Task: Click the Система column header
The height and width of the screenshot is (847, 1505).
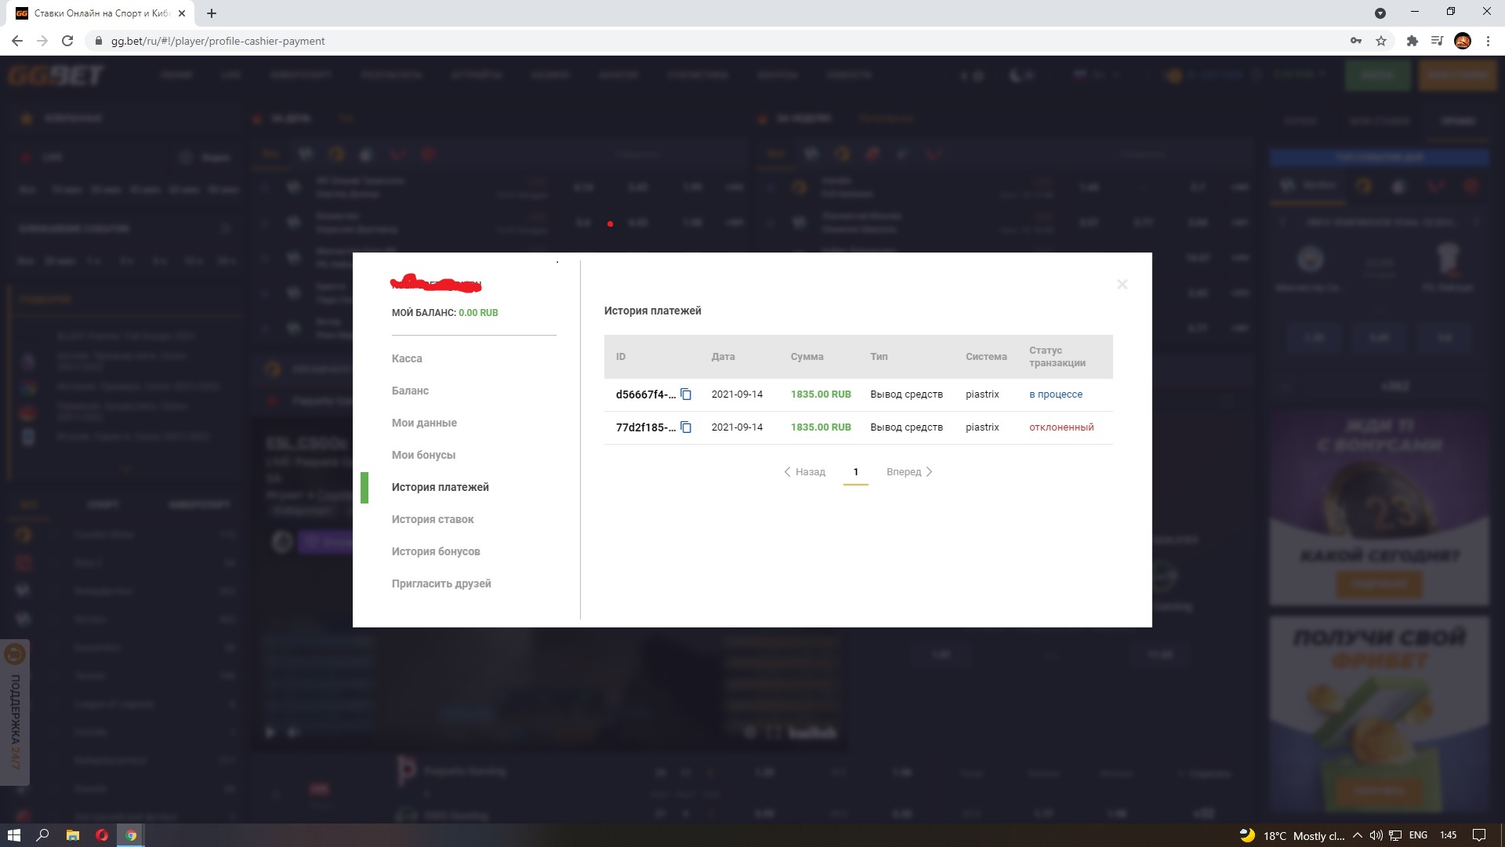Action: point(986,357)
